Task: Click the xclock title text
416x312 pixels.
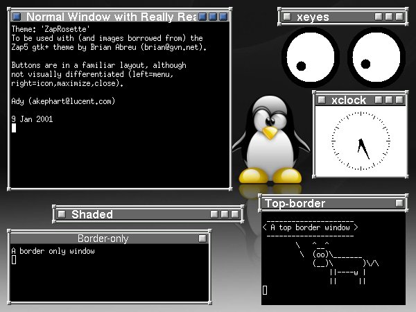Action: [349, 101]
